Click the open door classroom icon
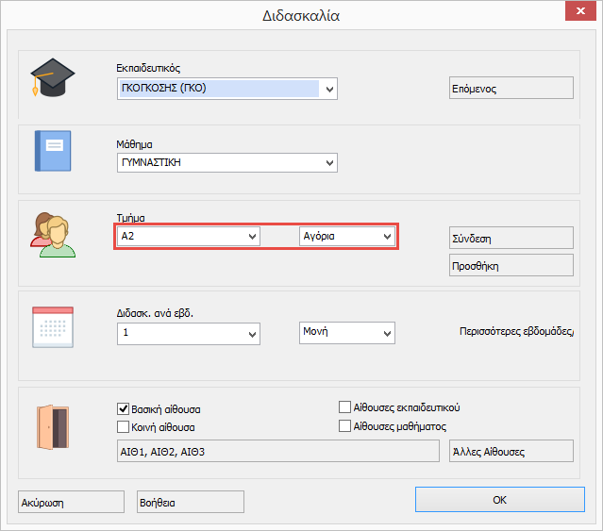The width and height of the screenshot is (603, 531). [51, 424]
